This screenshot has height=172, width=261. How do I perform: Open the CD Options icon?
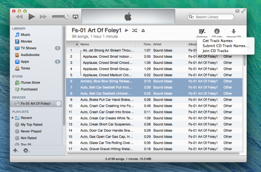coord(202,31)
